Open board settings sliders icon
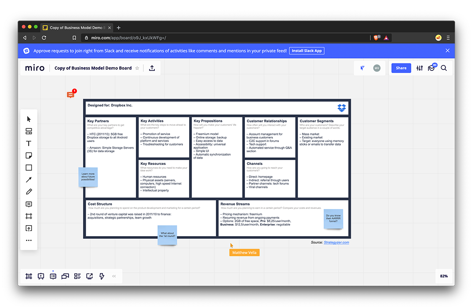The height and width of the screenshot is (307, 471). pos(420,68)
